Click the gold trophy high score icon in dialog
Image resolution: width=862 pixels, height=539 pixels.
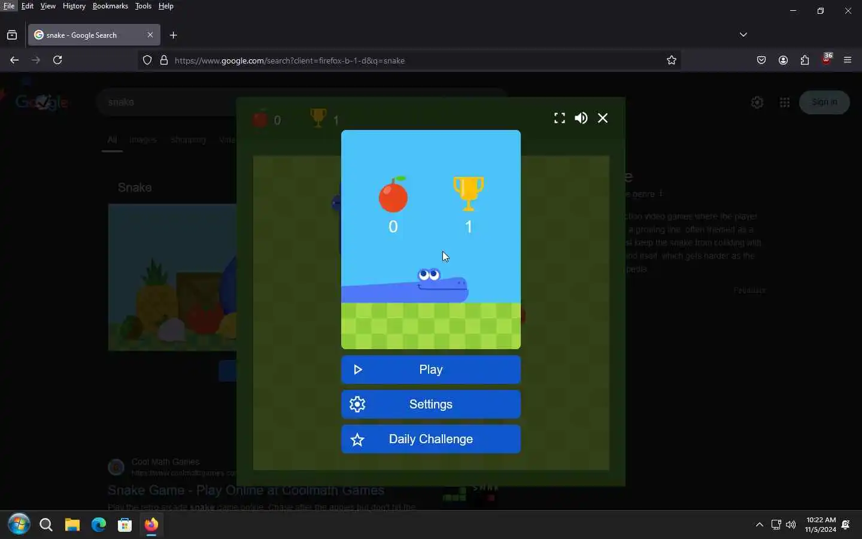[x=469, y=193]
